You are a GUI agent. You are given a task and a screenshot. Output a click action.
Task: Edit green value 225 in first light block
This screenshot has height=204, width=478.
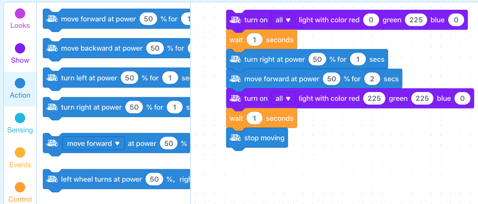(416, 20)
